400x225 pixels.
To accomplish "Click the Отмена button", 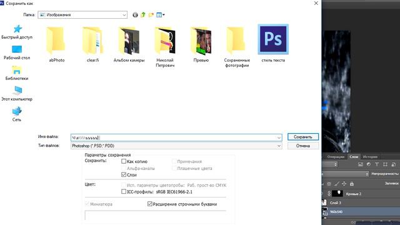I will 302,146.
